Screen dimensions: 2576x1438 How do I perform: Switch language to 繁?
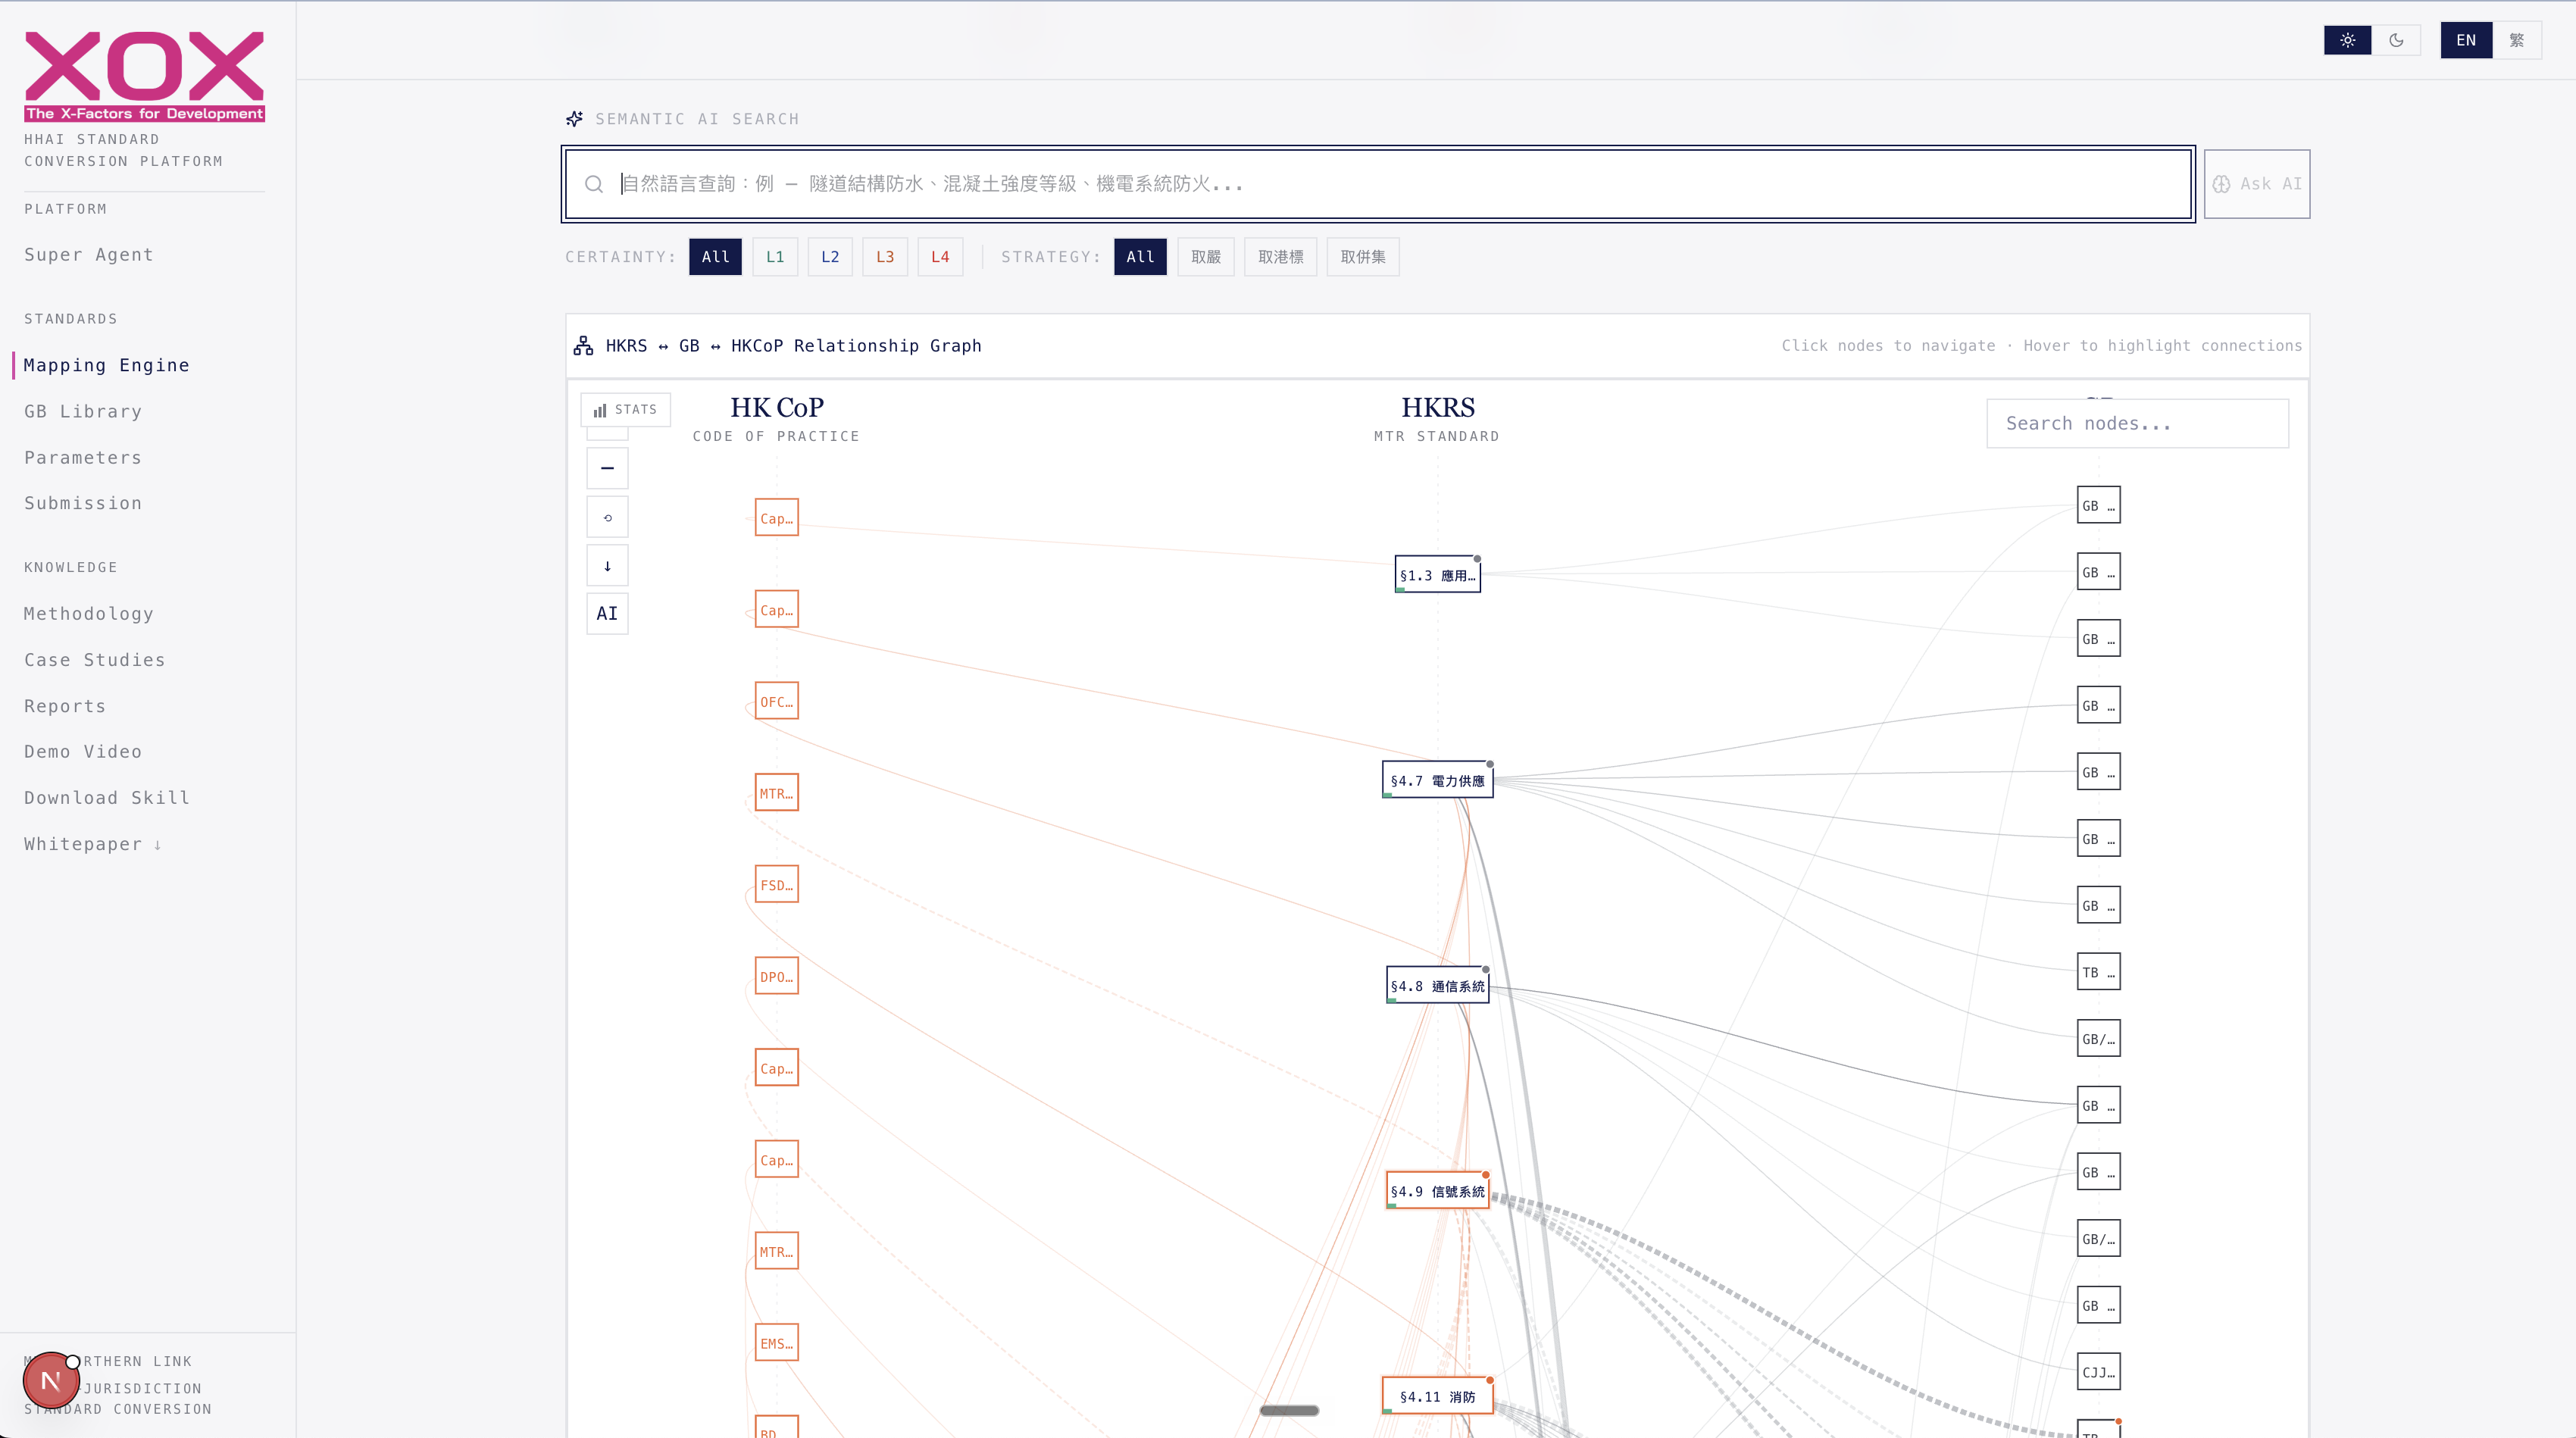click(2516, 40)
